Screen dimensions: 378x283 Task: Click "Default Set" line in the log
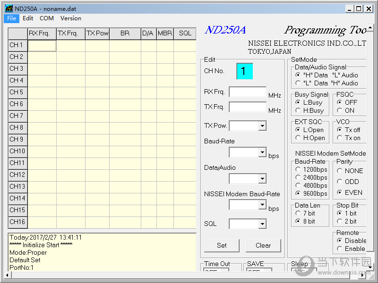click(x=25, y=260)
